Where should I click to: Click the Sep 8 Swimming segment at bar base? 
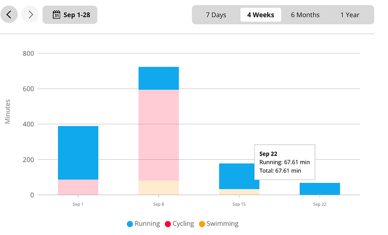pyautogui.click(x=159, y=188)
